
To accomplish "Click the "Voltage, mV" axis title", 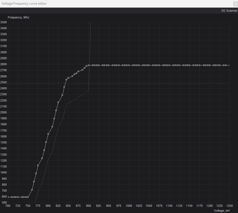I will (222, 211).
